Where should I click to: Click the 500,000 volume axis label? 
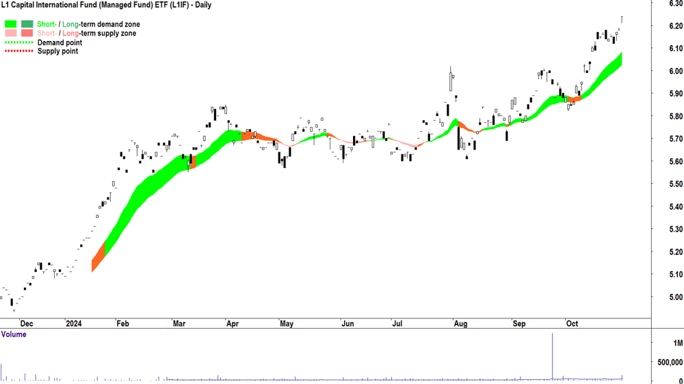[670, 363]
